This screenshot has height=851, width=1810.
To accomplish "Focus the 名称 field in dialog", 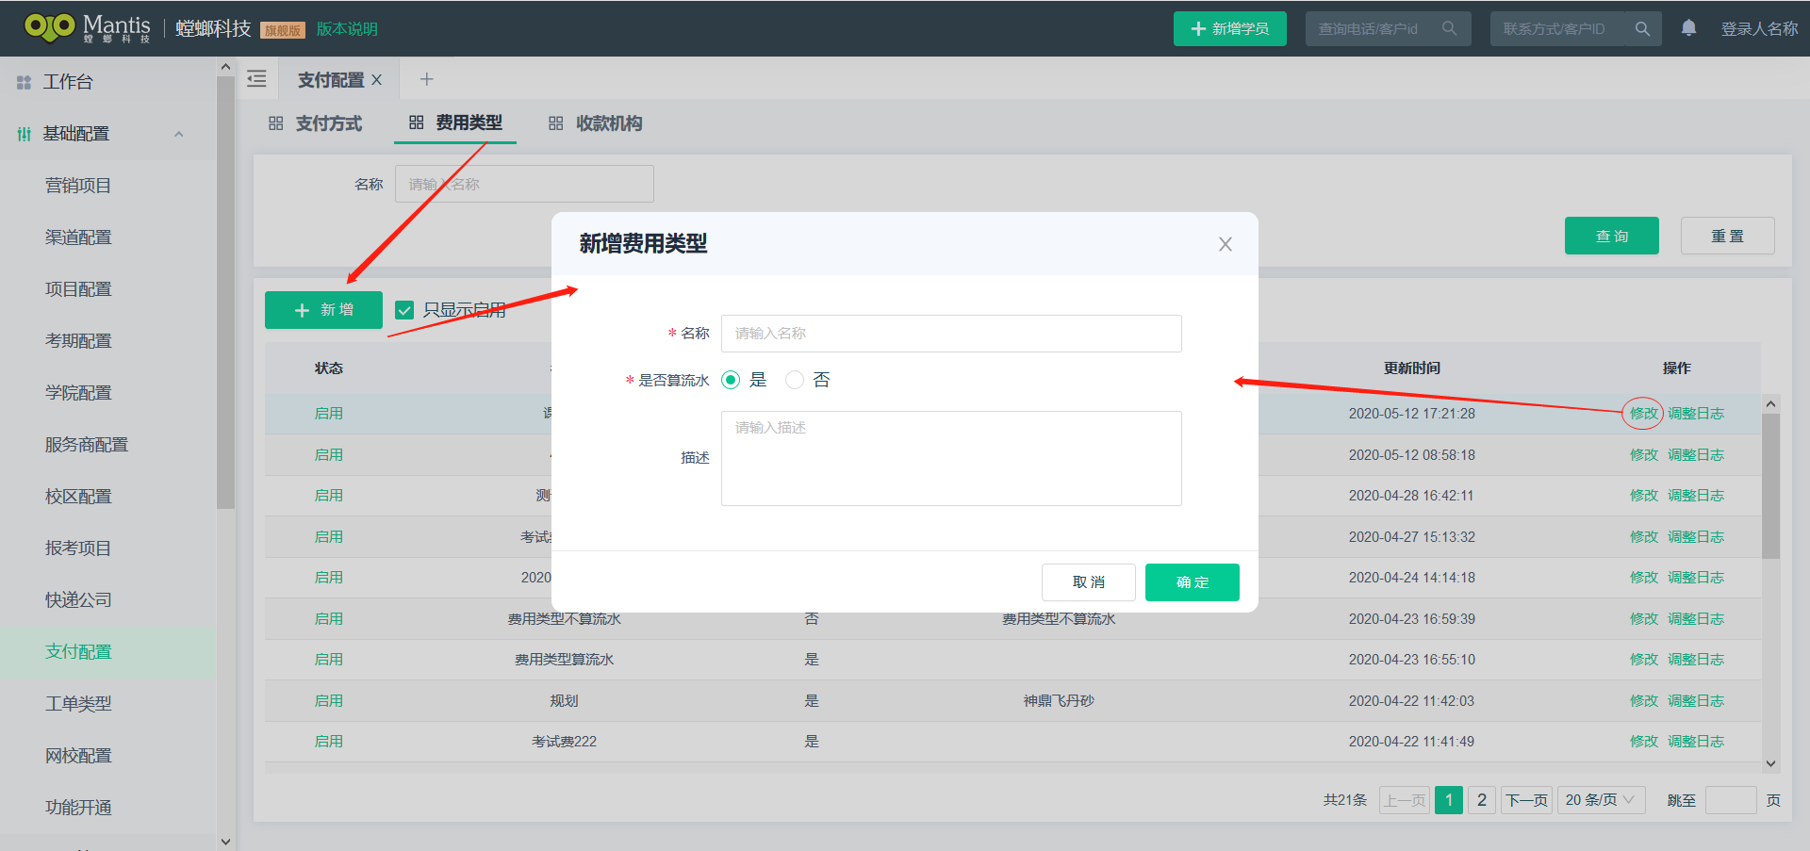I will 951,334.
